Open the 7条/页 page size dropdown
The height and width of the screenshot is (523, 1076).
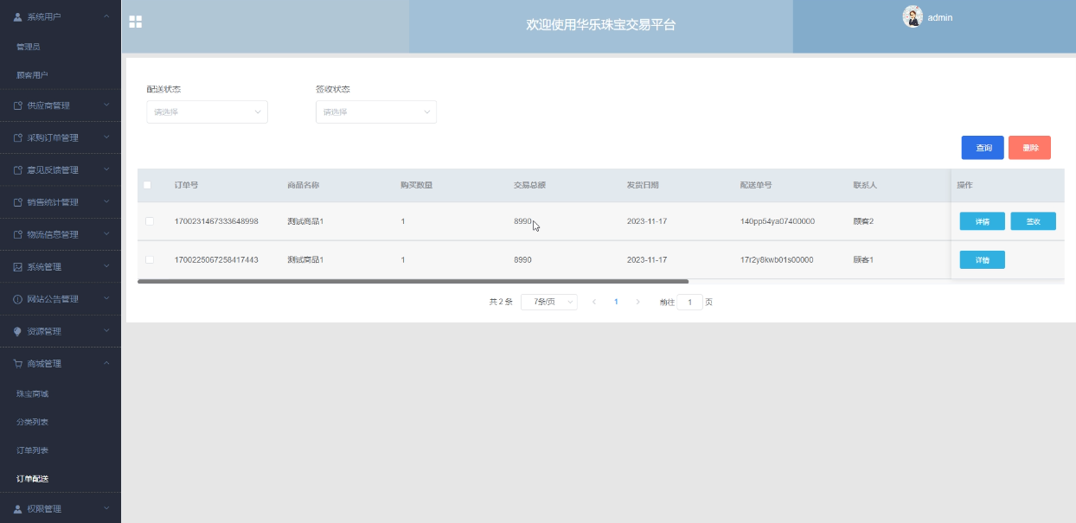coord(549,302)
